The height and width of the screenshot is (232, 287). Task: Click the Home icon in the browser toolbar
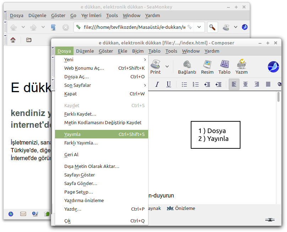13,40
